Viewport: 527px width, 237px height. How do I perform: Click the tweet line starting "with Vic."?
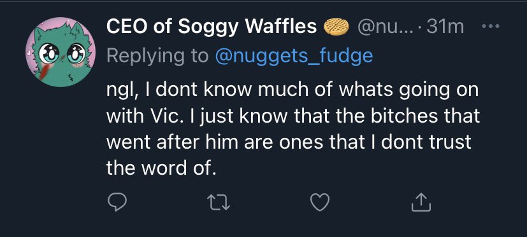click(293, 117)
